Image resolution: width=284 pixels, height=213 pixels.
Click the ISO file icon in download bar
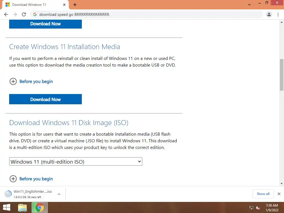pos(8,194)
